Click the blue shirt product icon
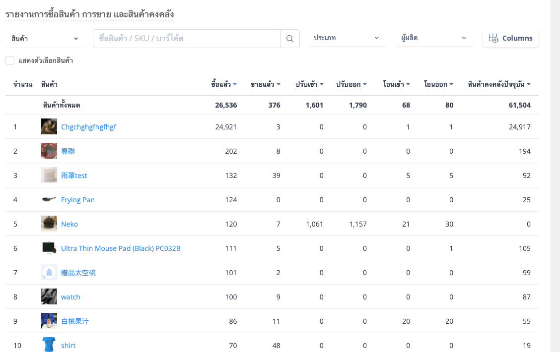Screen dimensions: 560x352 49,345
